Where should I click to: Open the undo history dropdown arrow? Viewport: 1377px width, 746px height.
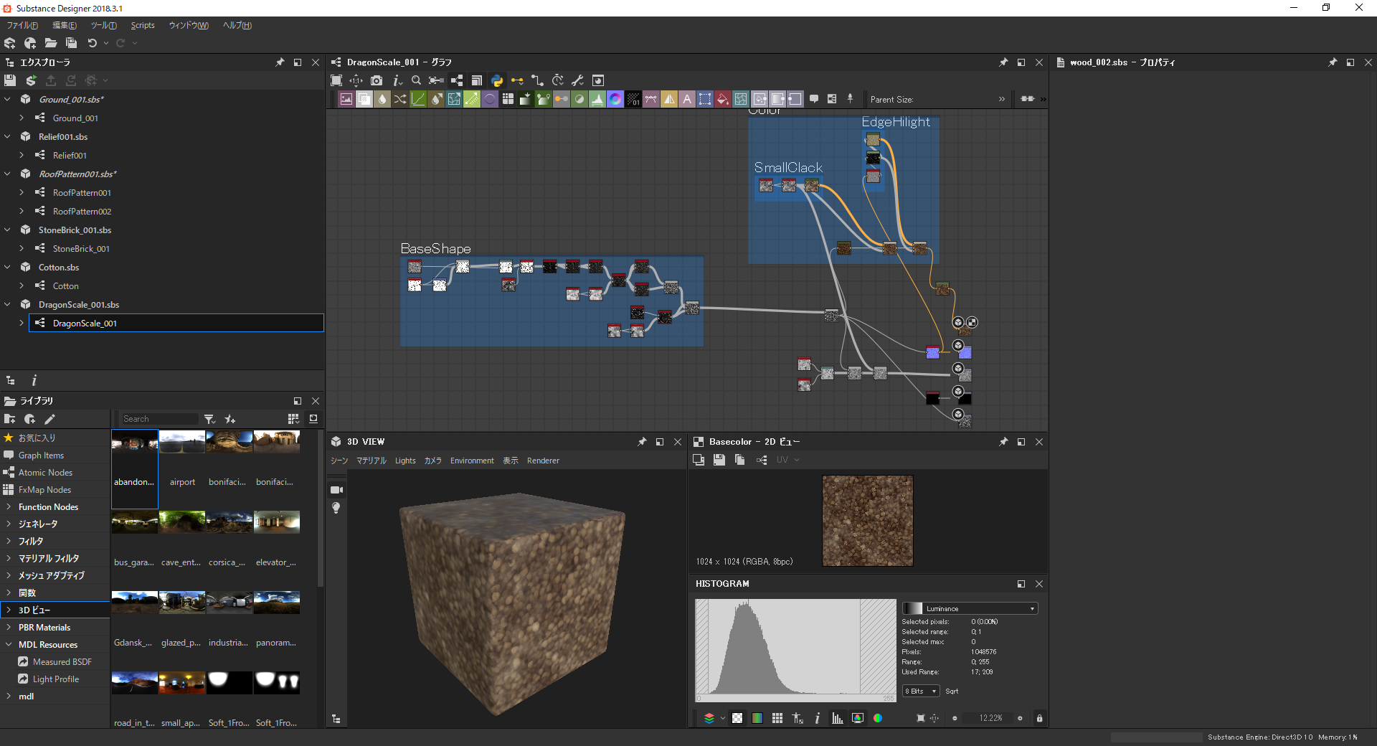[106, 43]
